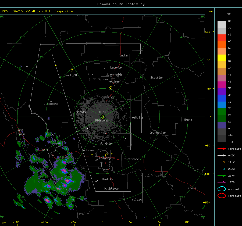Viewport: 242px width, 226px height.
Task: Click the cyan 'current' ellipse legend icon
Action: (x=222, y=189)
